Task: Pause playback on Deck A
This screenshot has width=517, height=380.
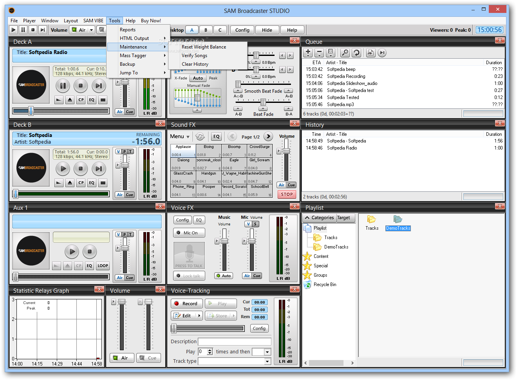Action: (63, 85)
